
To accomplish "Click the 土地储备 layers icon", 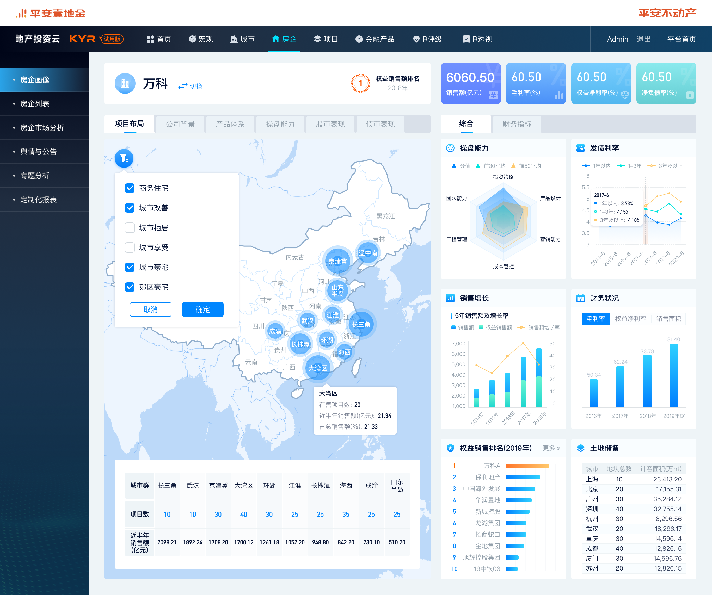I will (580, 448).
